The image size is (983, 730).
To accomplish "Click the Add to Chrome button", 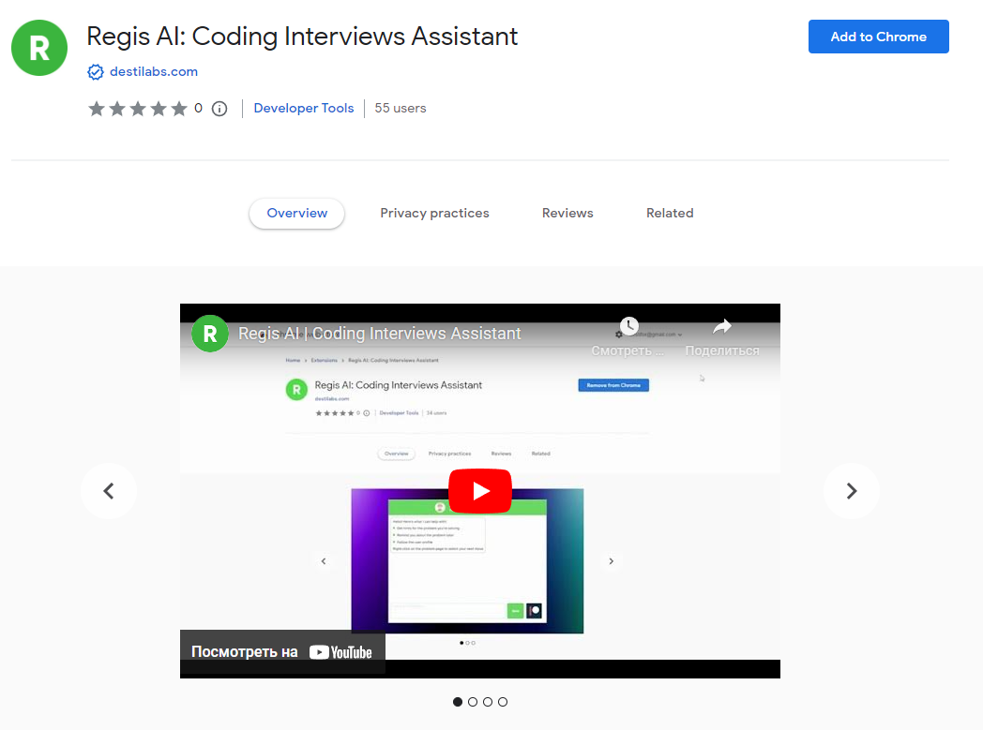I will point(878,37).
